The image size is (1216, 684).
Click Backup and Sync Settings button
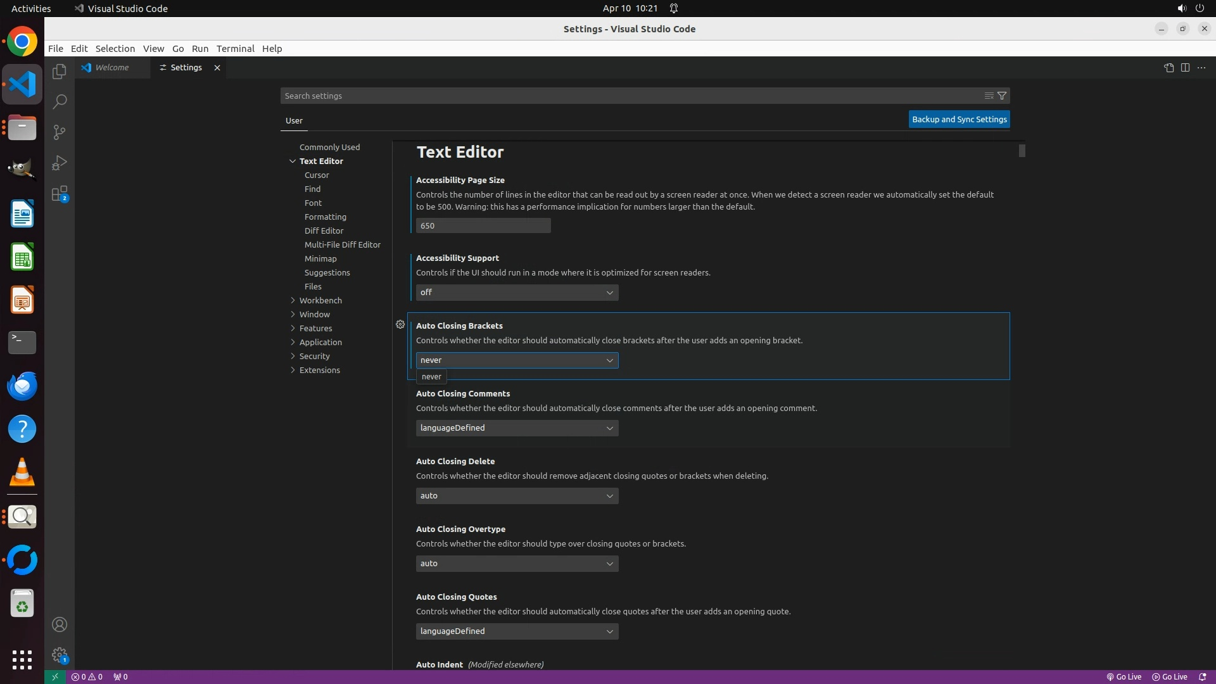pyautogui.click(x=959, y=119)
